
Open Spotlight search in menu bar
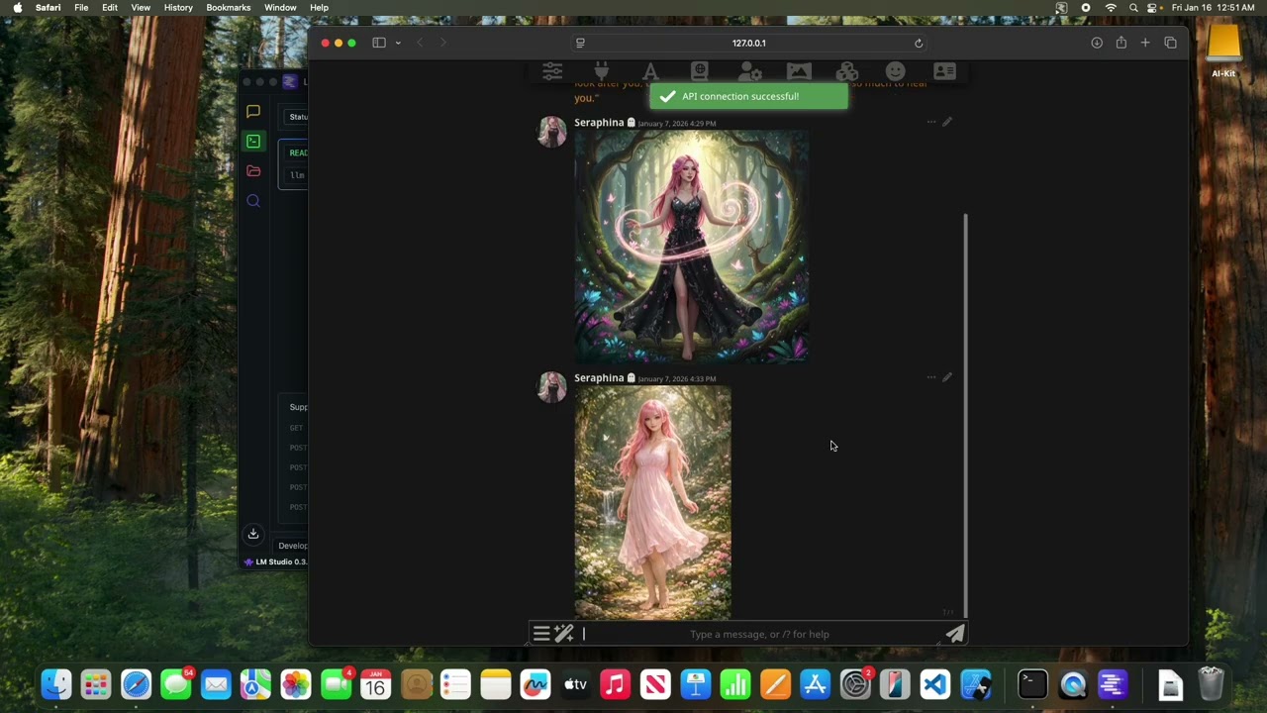(x=1133, y=8)
